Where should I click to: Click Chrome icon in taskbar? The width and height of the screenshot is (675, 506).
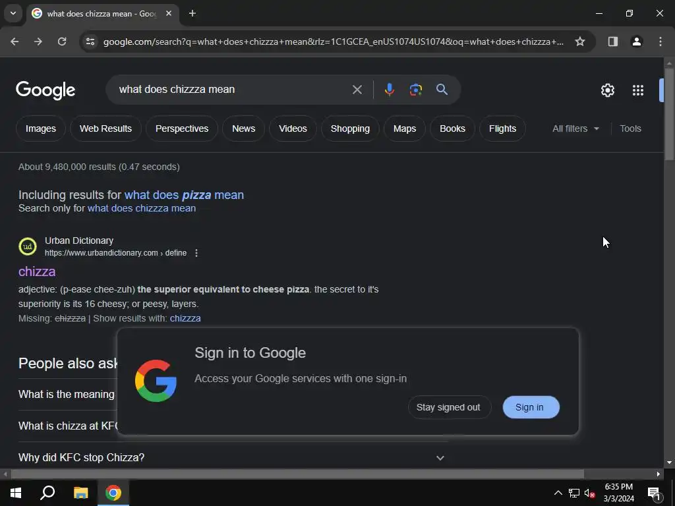coord(113,493)
